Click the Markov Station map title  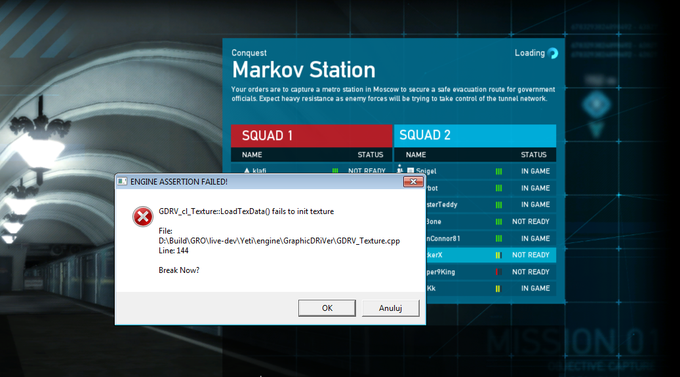pos(304,69)
